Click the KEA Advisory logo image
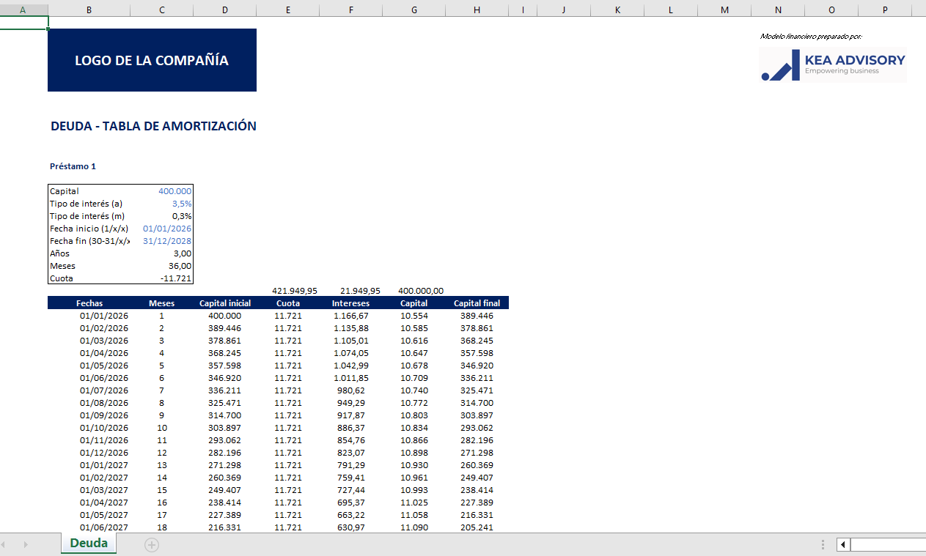This screenshot has height=556, width=926. [x=833, y=65]
